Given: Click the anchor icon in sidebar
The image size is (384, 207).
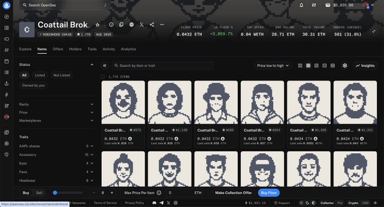Looking at the screenshot, I should pos(7,83).
